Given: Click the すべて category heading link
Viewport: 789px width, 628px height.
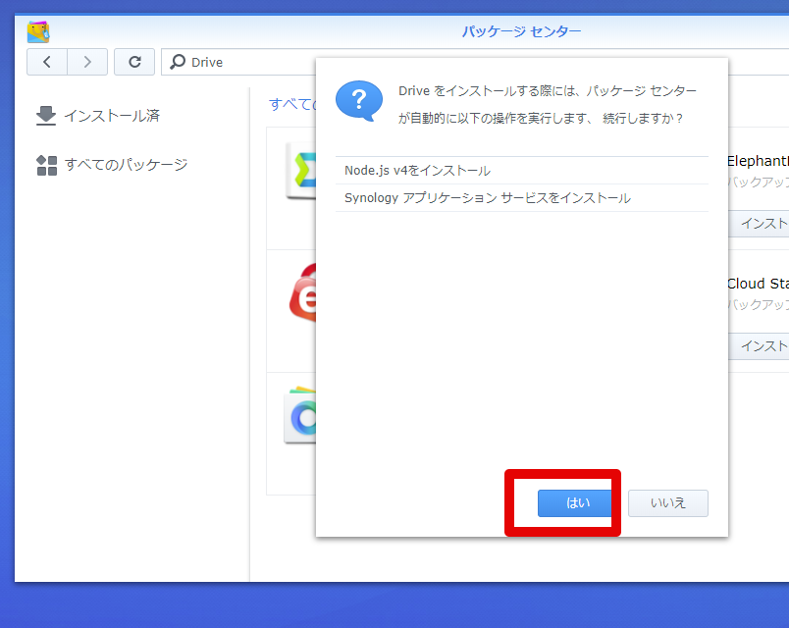Looking at the screenshot, I should [292, 104].
